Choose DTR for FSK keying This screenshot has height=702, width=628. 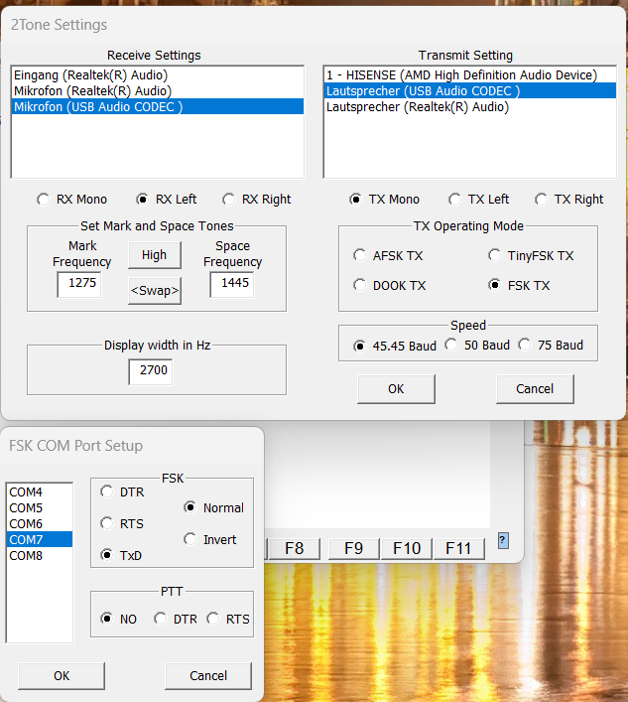click(106, 492)
